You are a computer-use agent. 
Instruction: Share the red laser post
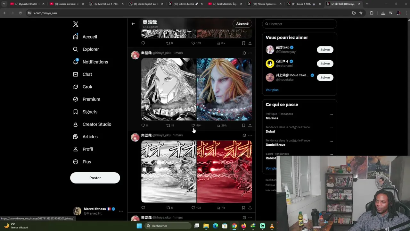[250, 208]
